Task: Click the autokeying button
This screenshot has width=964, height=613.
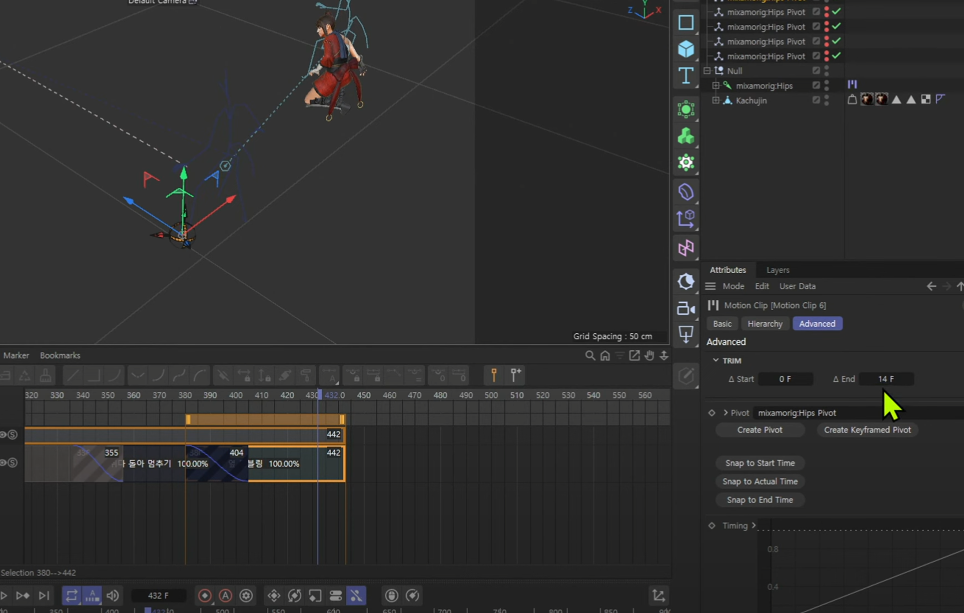Action: point(225,595)
